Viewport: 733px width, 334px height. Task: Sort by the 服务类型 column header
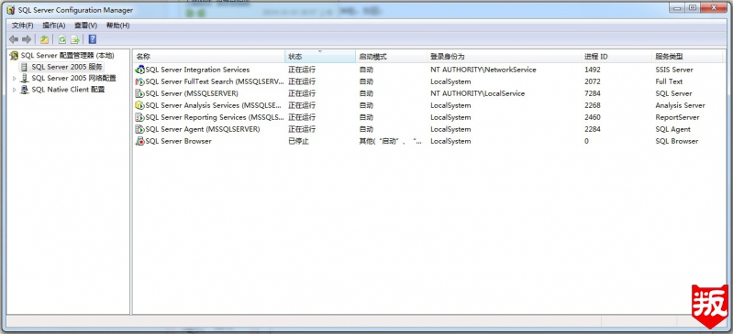coord(687,57)
